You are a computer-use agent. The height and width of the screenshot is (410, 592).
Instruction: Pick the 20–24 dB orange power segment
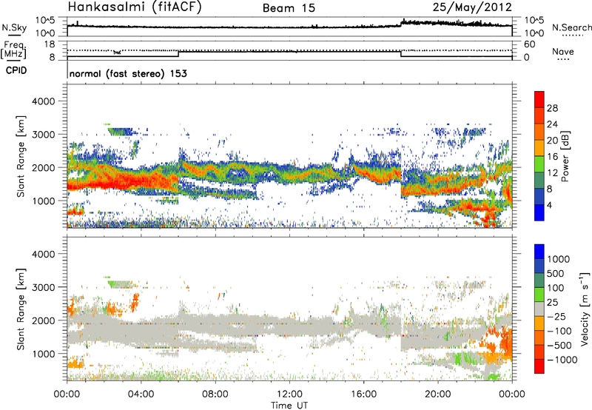click(x=539, y=132)
